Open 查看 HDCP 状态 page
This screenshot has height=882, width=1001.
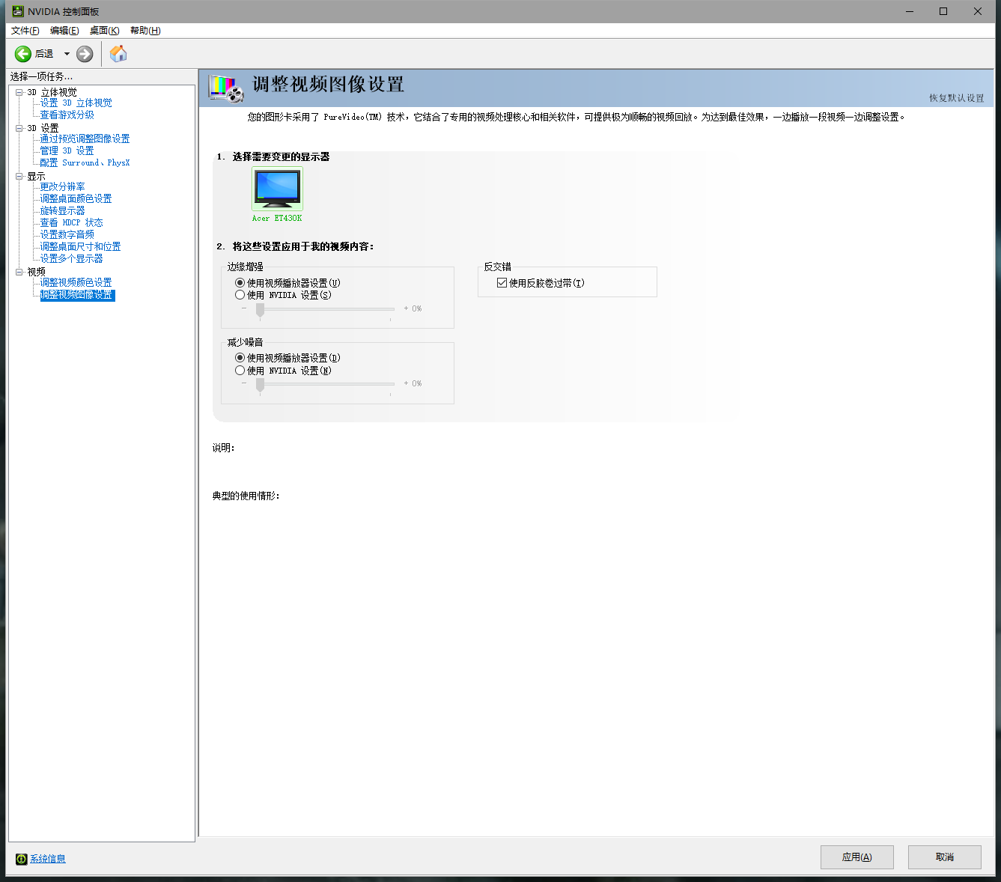click(72, 222)
